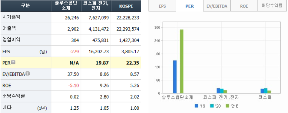Click dividend yield value 2.80
This screenshot has height=113, width=288.
(x=104, y=97)
